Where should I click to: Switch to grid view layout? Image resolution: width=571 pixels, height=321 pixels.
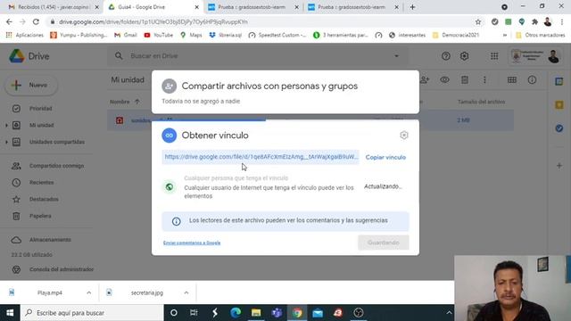click(512, 79)
